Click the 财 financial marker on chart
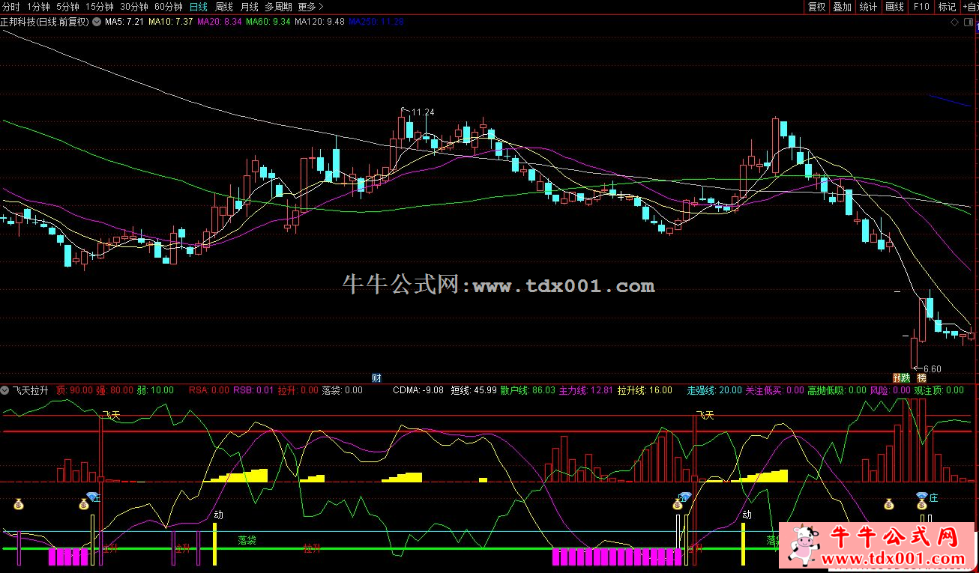This screenshot has height=573, width=979. (376, 377)
